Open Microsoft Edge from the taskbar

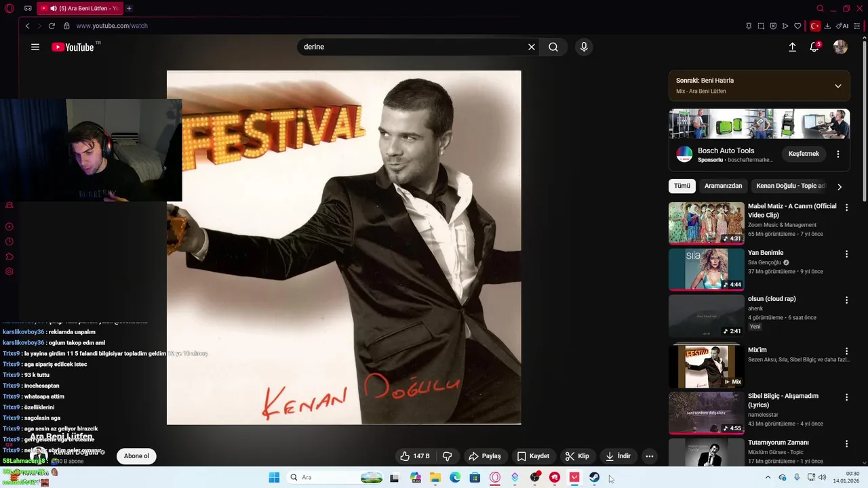click(x=455, y=477)
